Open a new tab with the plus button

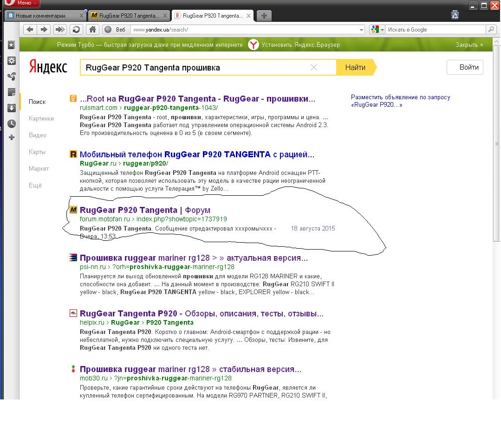(264, 16)
